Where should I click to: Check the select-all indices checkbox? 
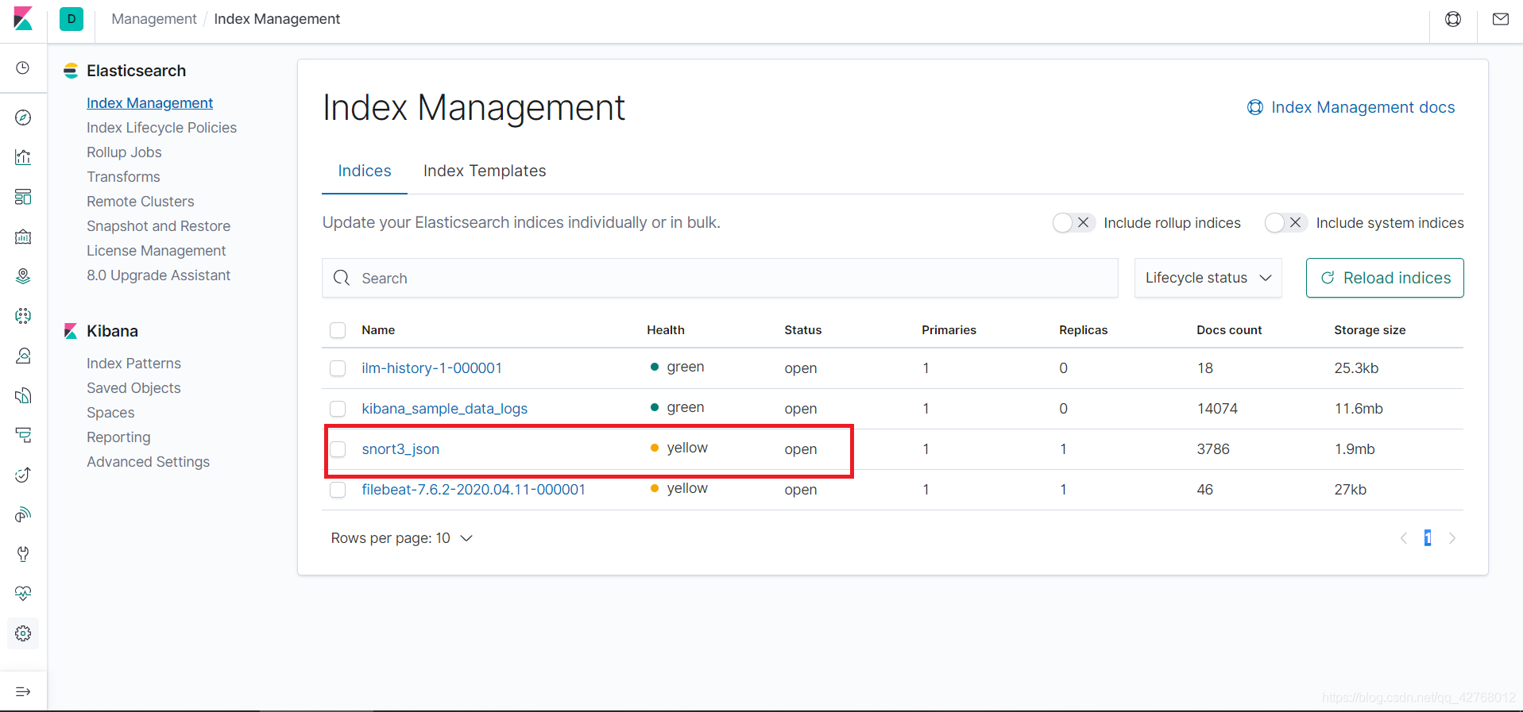(338, 330)
